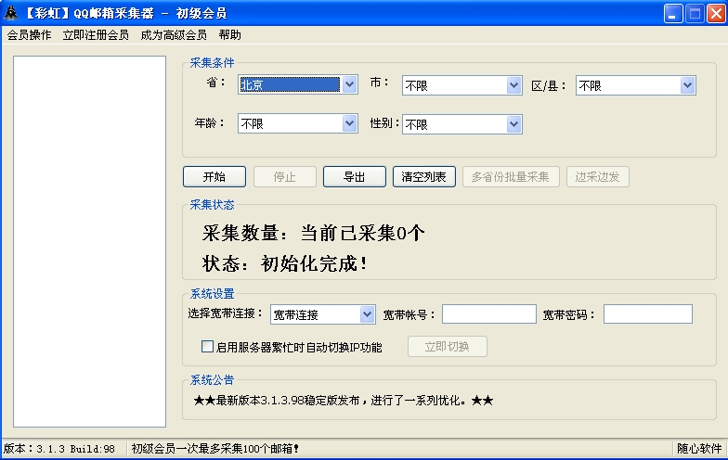Expand the 性别 gender dropdown
Screen dimensions: 728x460
coord(513,124)
